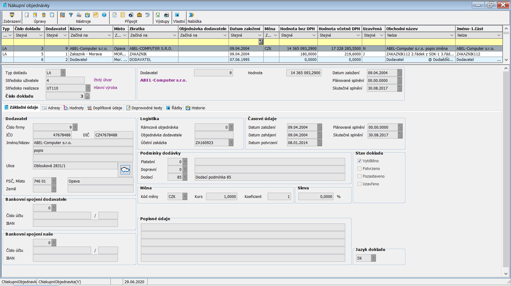Click the Nabídka yellow arrows icon
The height and width of the screenshot is (286, 511).
point(191,15)
